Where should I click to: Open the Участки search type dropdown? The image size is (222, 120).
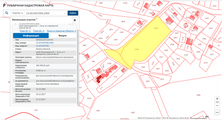pos(18,13)
